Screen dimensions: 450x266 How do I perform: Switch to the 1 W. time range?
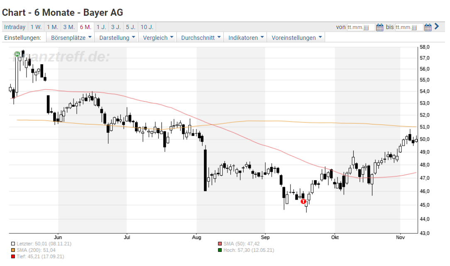pyautogui.click(x=36, y=27)
